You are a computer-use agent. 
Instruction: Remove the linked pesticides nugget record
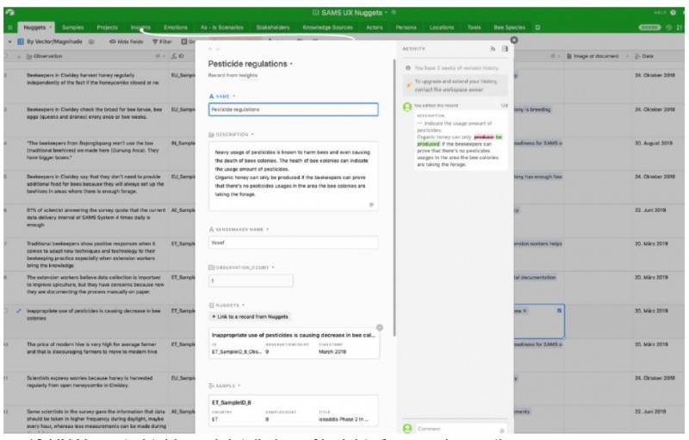tap(380, 327)
